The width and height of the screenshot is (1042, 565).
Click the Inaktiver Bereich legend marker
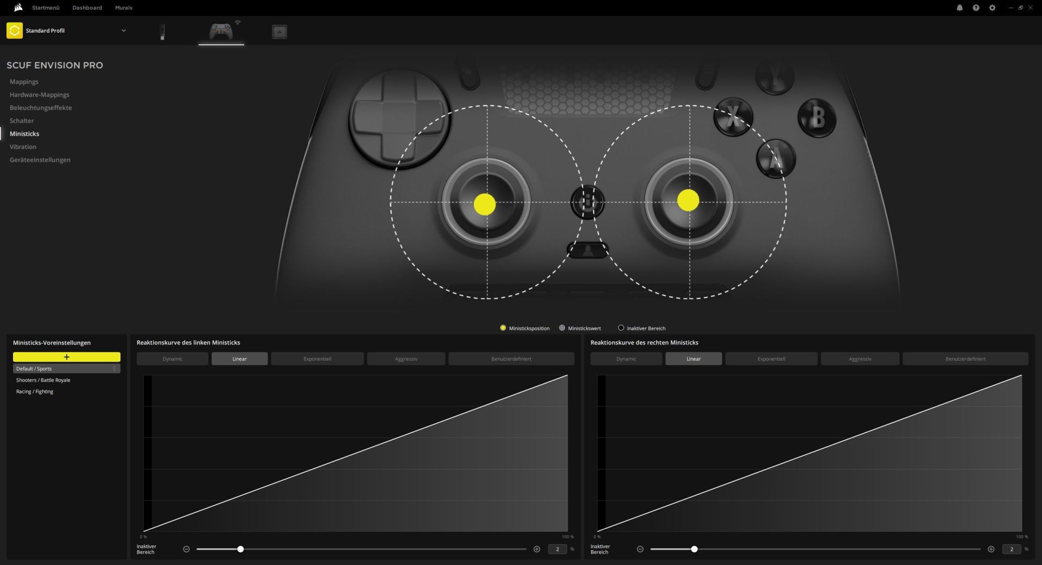point(621,328)
